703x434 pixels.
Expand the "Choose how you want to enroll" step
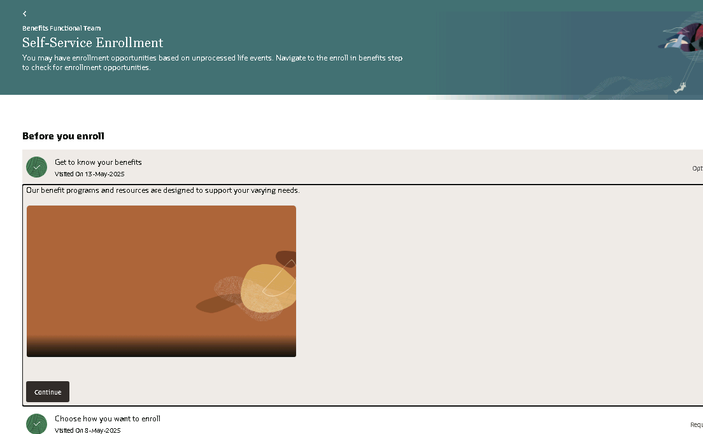pyautogui.click(x=107, y=419)
